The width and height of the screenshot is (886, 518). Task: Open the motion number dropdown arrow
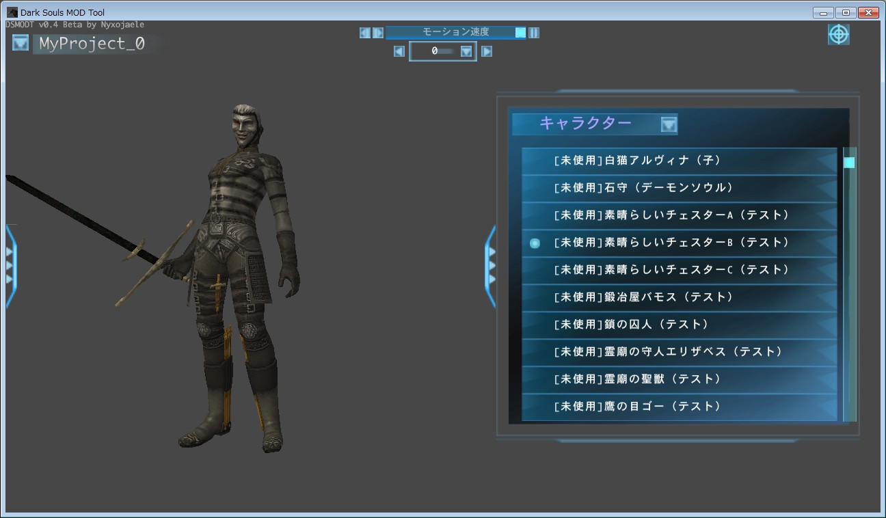tap(466, 51)
